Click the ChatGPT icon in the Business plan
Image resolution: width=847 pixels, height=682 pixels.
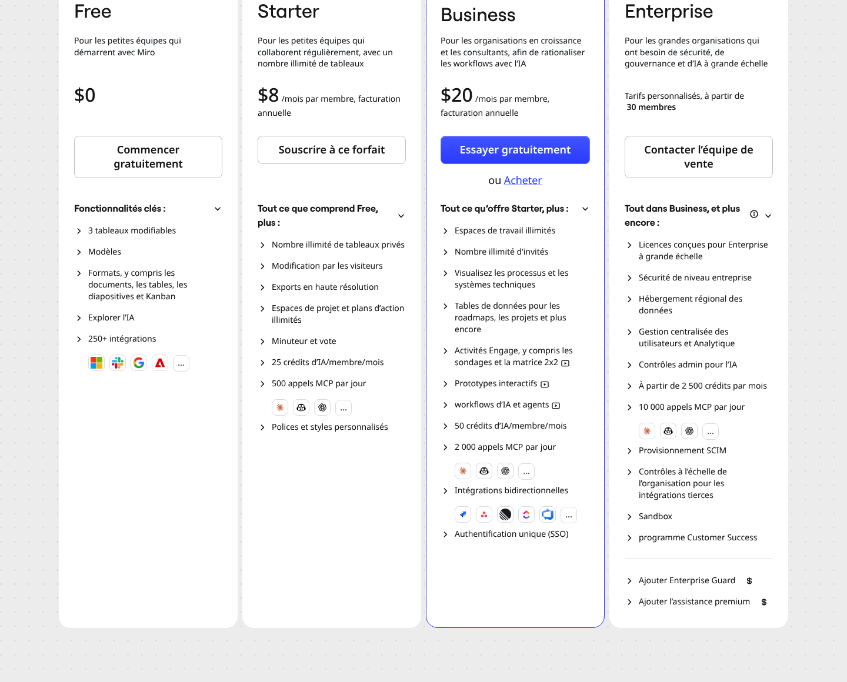(505, 472)
